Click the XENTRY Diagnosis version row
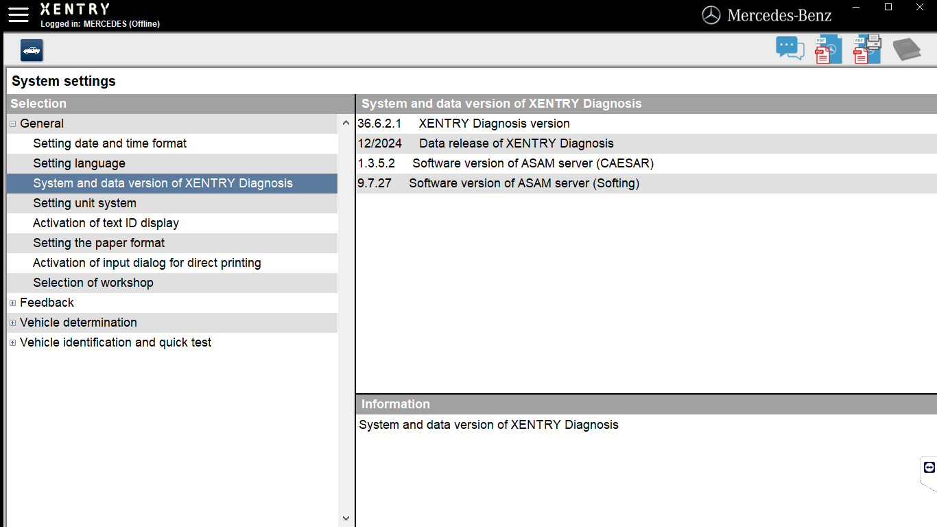 [x=646, y=124]
